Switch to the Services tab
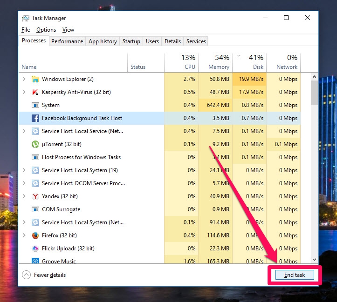 tap(196, 41)
